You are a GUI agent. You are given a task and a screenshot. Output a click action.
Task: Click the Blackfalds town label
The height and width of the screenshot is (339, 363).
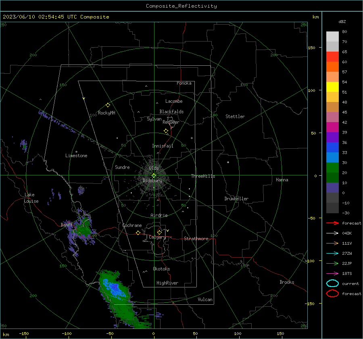(171, 112)
